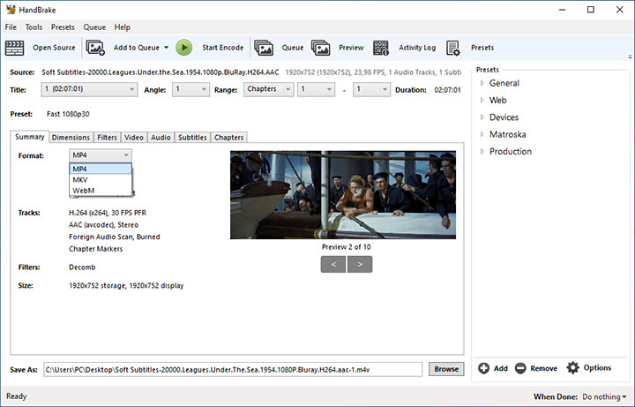Image resolution: width=635 pixels, height=407 pixels.
Task: Click the Remove preset minus icon
Action: [x=520, y=368]
